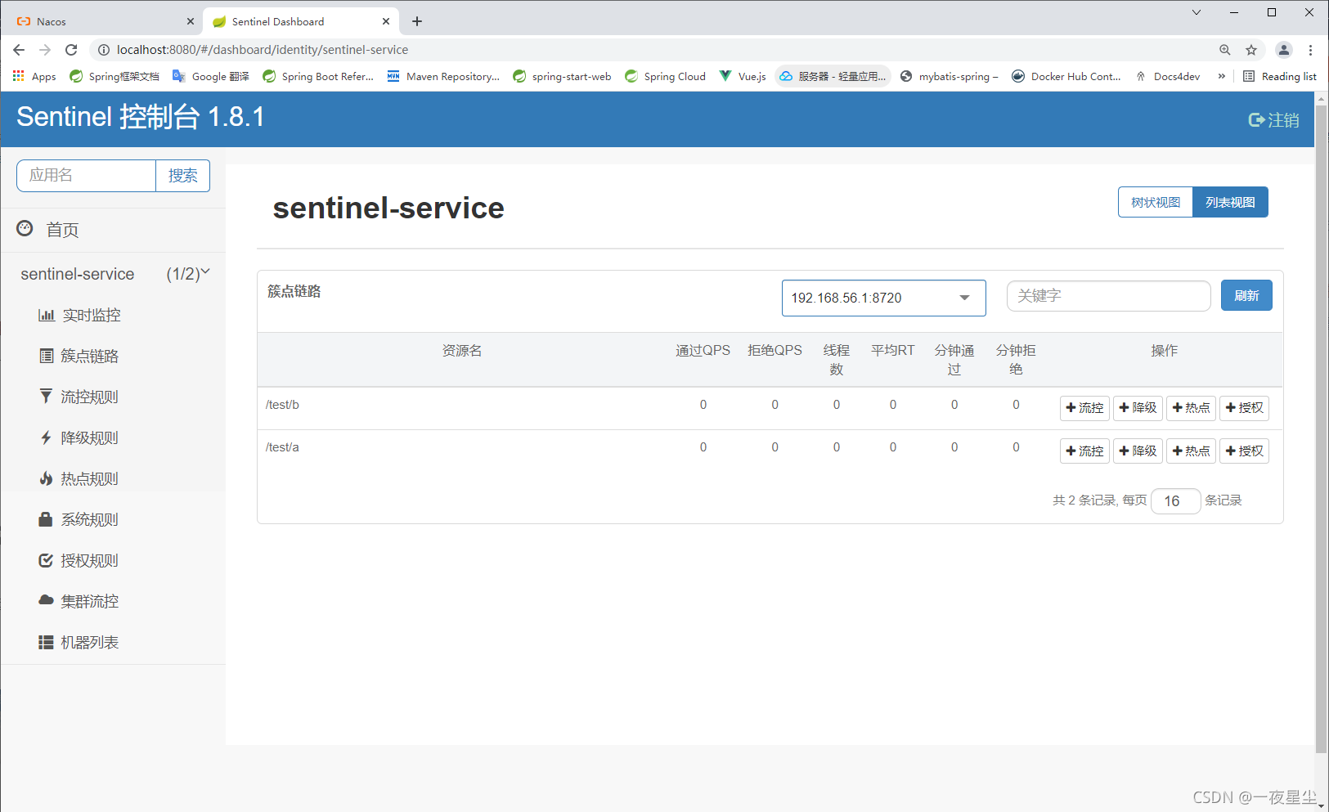Add 热点 rule for /test/a
This screenshot has height=812, width=1329.
click(1191, 451)
